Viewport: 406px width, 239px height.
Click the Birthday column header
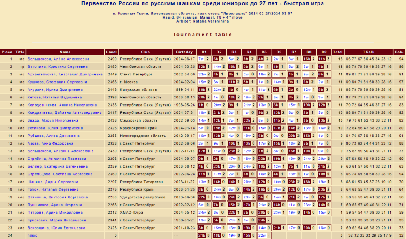(184, 52)
